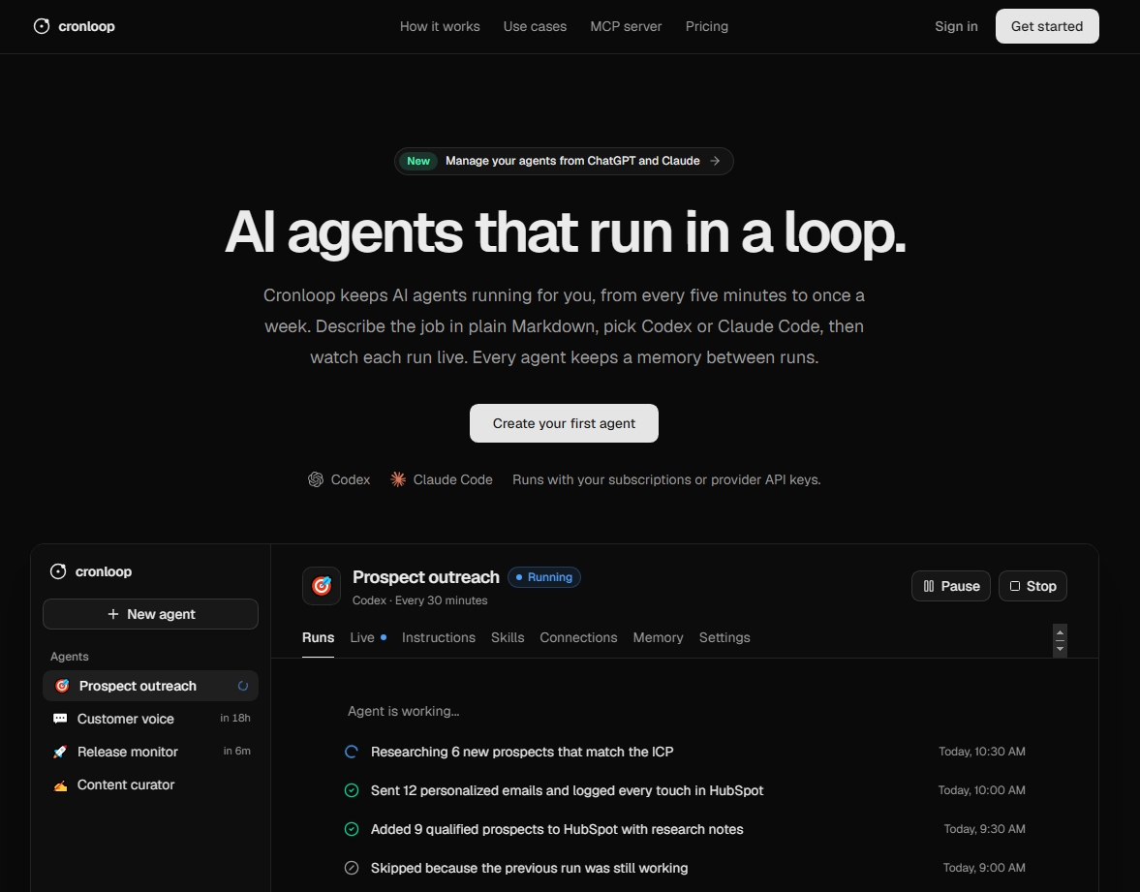The width and height of the screenshot is (1140, 892).
Task: Click the 'Today, 9:00 AM' timestamp
Action: click(984, 867)
